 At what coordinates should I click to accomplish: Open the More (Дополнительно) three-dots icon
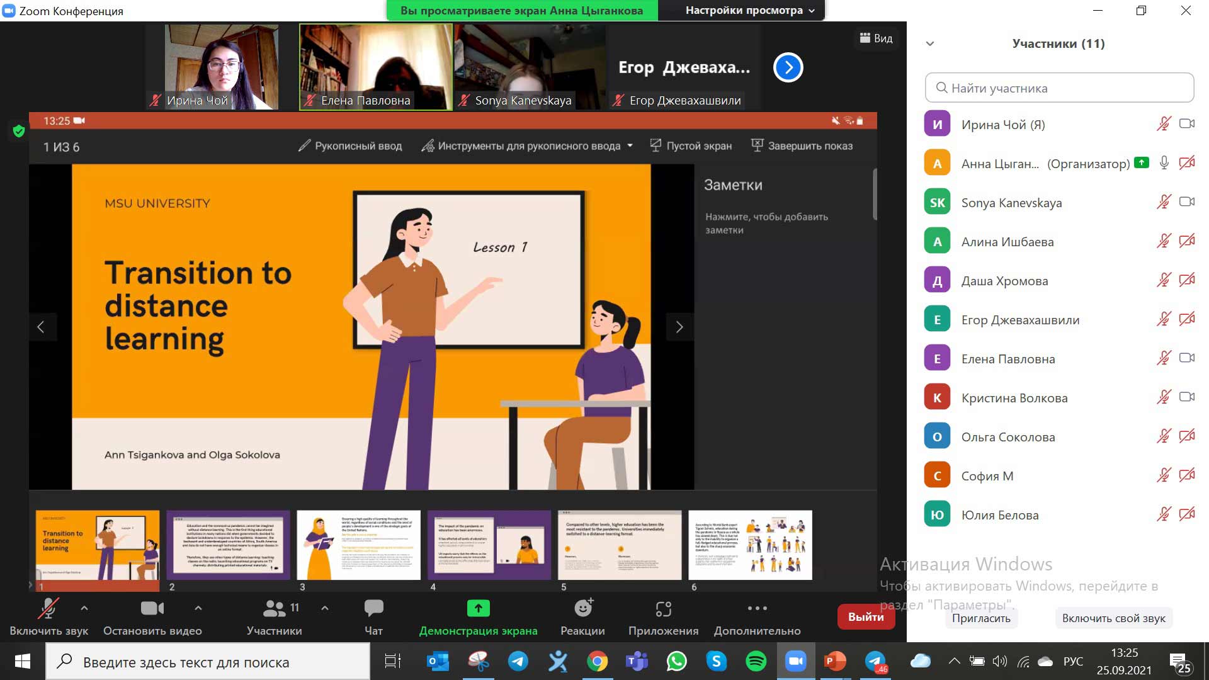[x=757, y=608]
